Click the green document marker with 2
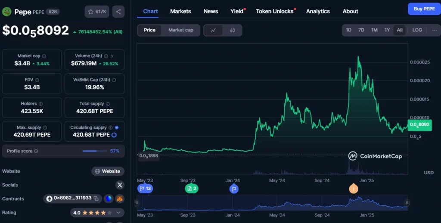 [x=192, y=189]
